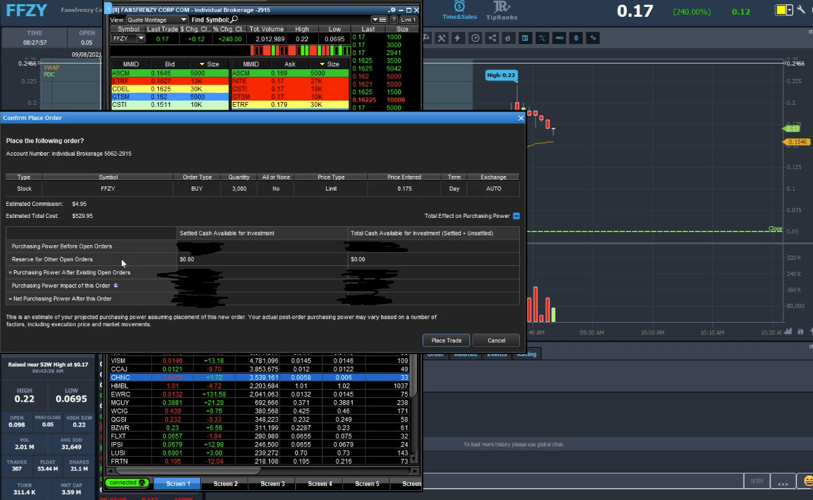Open the Time&Sales panel icon
Viewport: 813px width, 500px height.
coord(459,10)
